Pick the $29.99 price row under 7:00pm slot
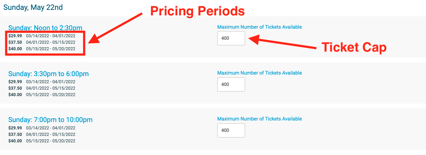 (42, 128)
